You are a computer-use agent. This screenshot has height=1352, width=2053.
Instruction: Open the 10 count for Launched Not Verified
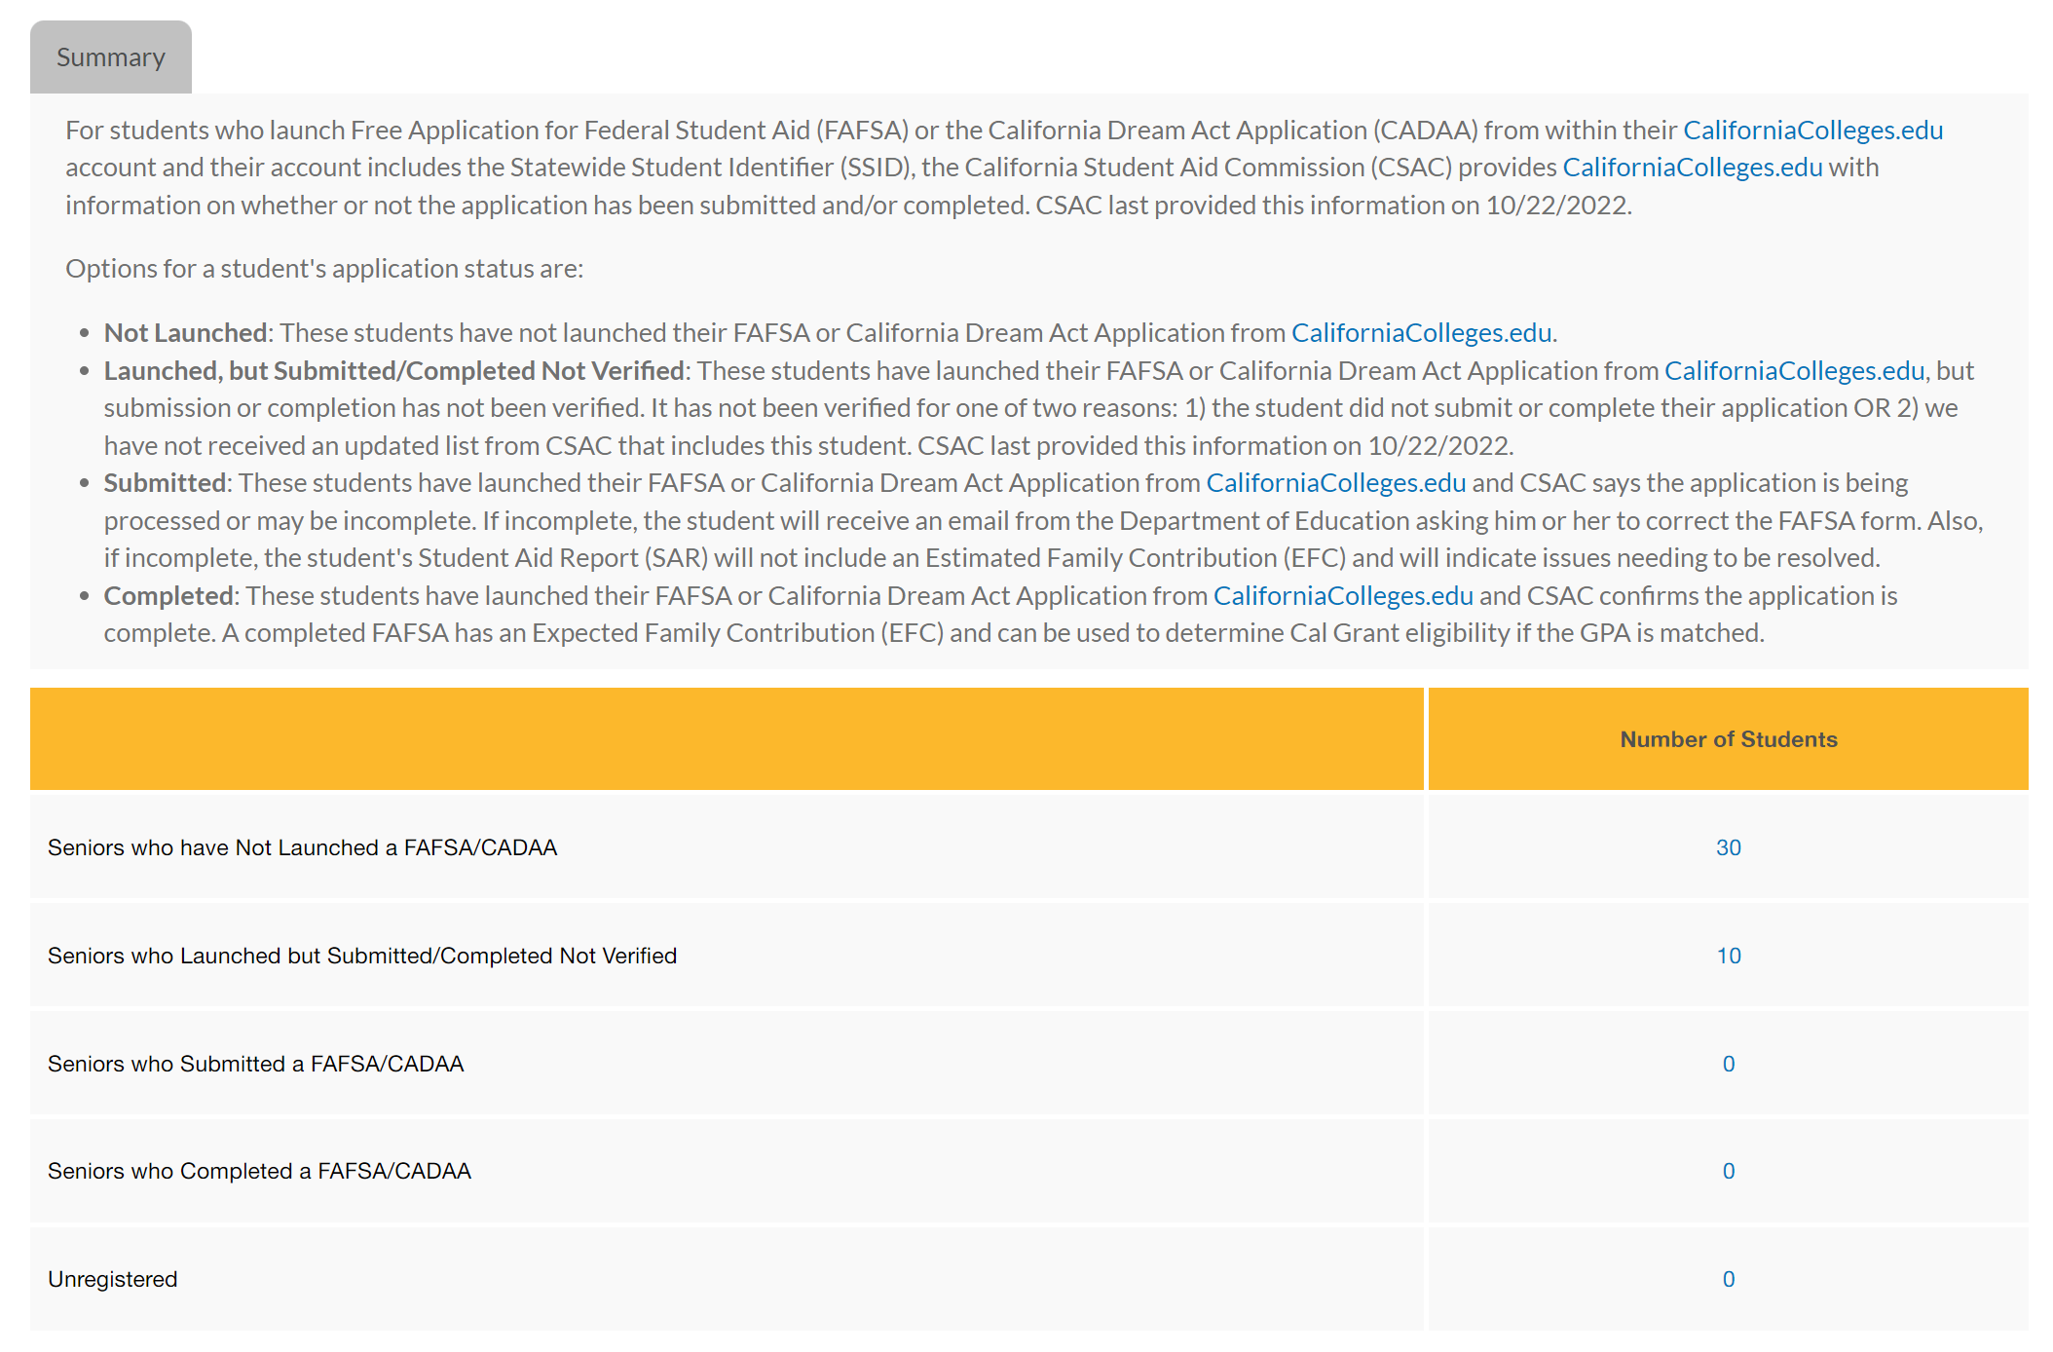(1728, 956)
